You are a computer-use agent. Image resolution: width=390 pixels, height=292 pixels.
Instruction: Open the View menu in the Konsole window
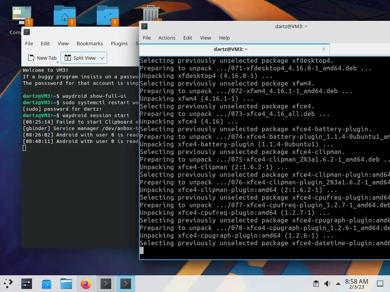click(63, 43)
